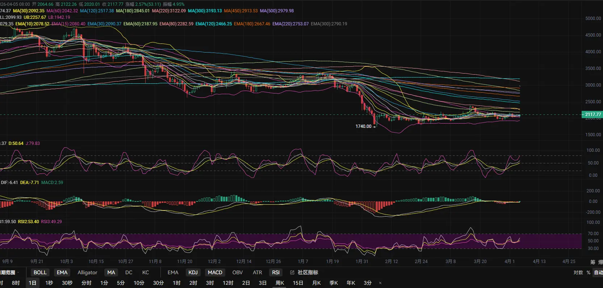
Task: Toggle the BOLL overlay indicator
Action: [x=40, y=272]
